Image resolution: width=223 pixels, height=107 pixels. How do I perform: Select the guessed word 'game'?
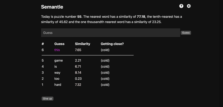58,61
